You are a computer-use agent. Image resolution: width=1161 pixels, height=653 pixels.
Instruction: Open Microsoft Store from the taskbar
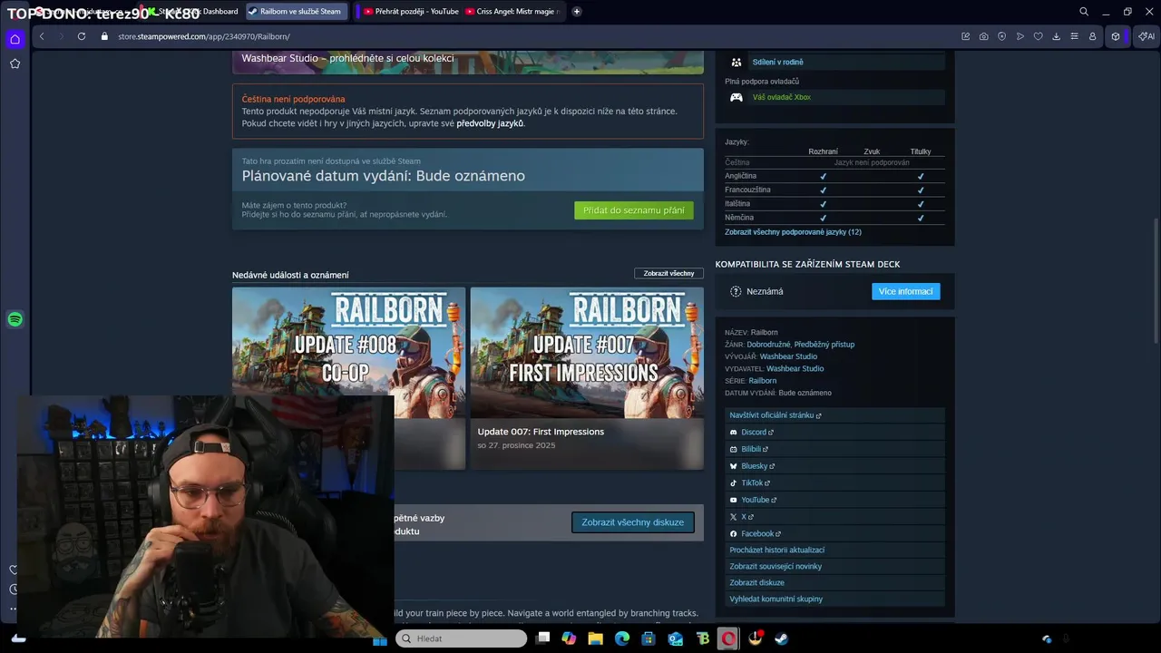[649, 638]
